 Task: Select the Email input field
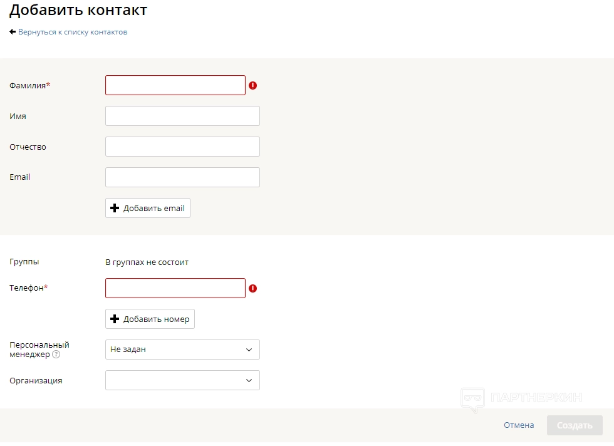click(x=182, y=177)
